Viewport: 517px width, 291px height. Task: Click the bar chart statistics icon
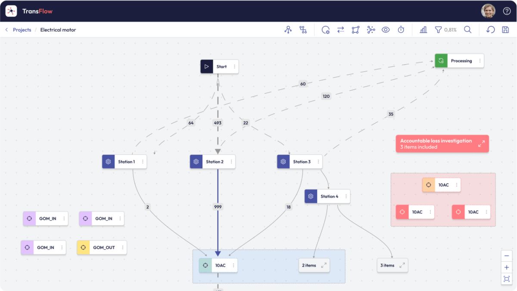423,30
